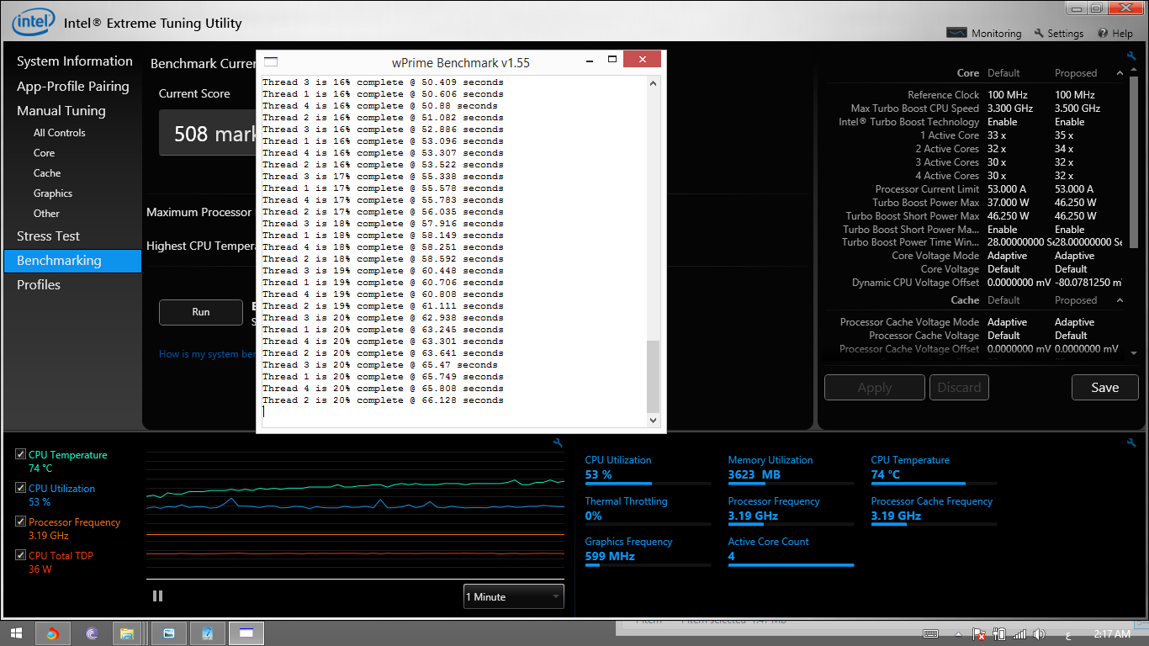The width and height of the screenshot is (1149, 646).
Task: Pause the monitoring graph
Action: click(157, 596)
